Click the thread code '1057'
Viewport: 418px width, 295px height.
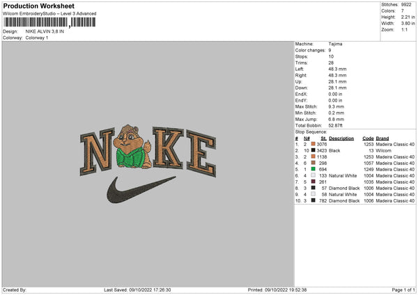point(369,164)
